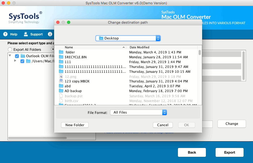Image resolution: width=253 pixels, height=163 pixels.
Task: Open the File Format All Files dropdown
Action: coord(139,113)
